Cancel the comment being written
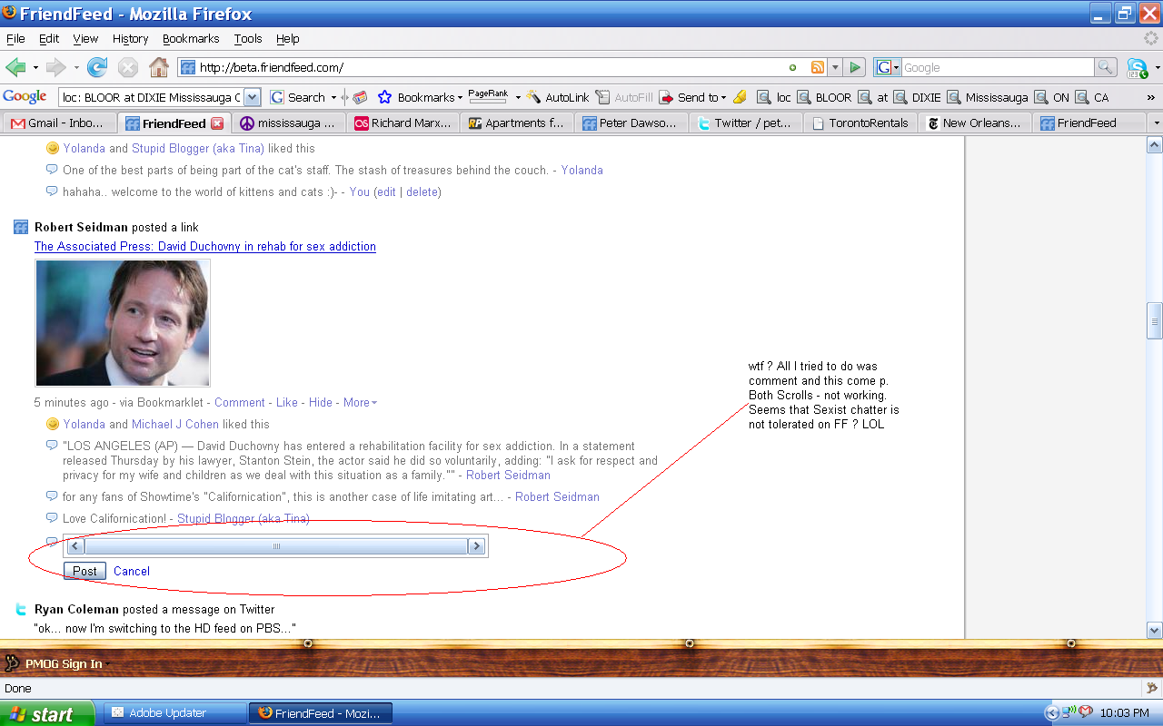 (132, 571)
